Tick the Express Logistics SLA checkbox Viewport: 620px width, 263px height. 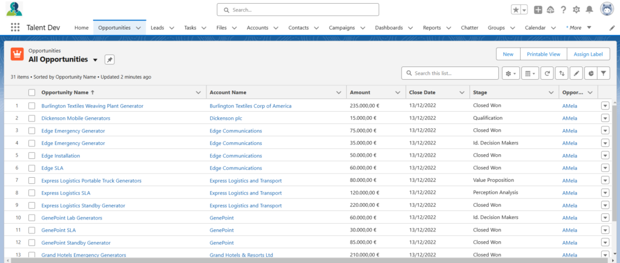pos(31,193)
